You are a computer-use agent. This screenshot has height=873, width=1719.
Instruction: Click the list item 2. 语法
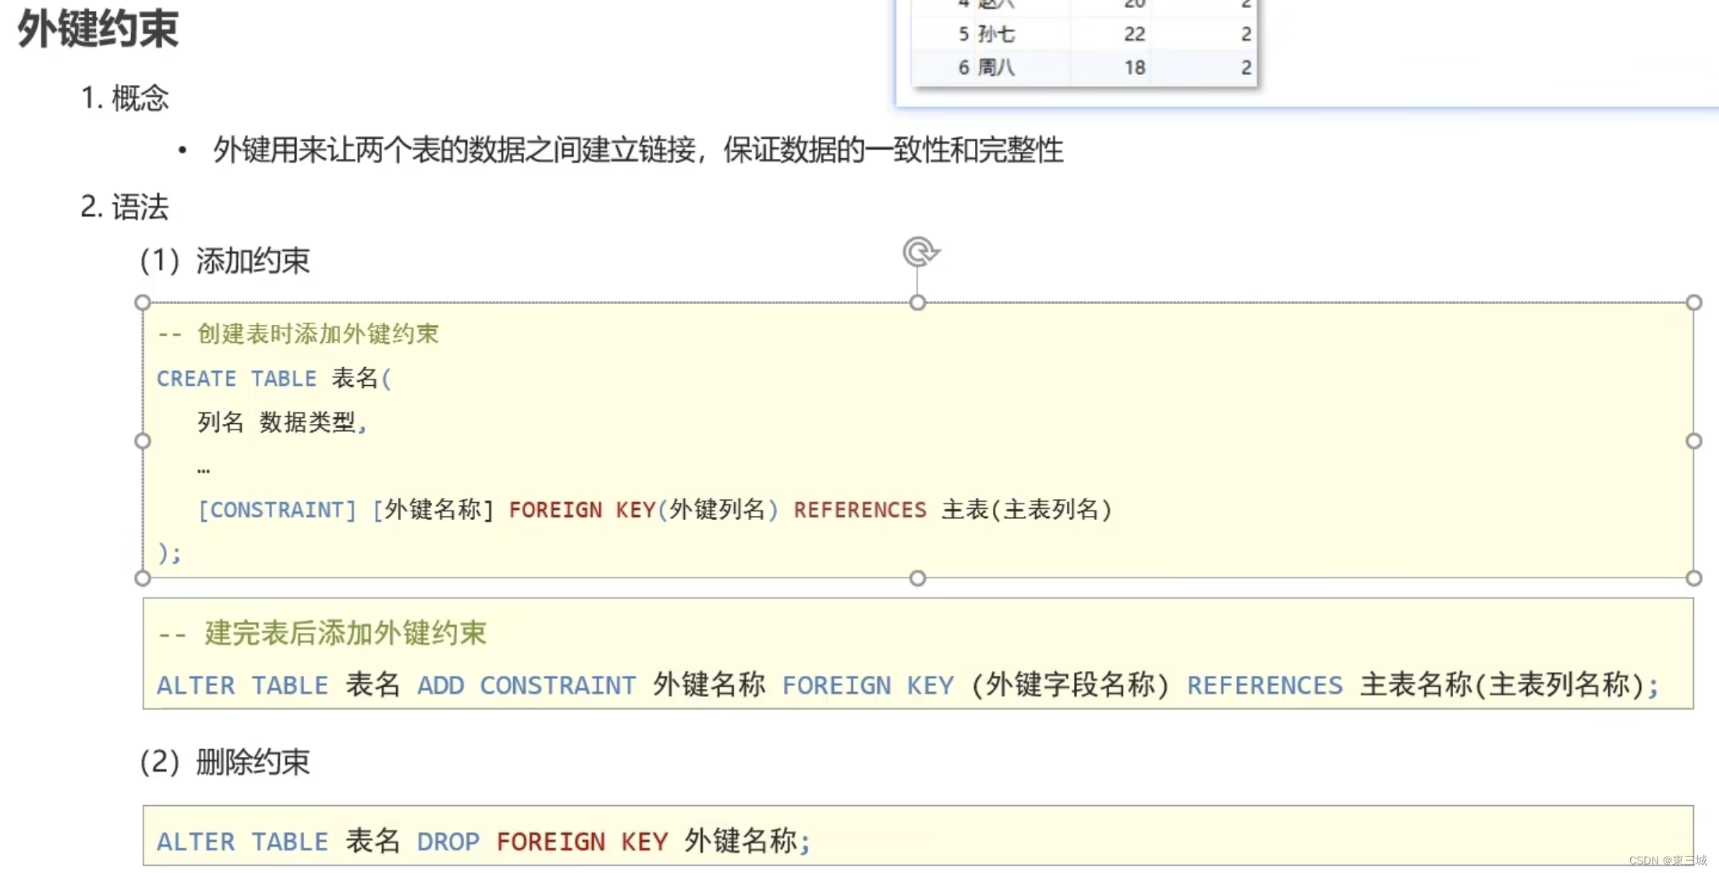(125, 207)
